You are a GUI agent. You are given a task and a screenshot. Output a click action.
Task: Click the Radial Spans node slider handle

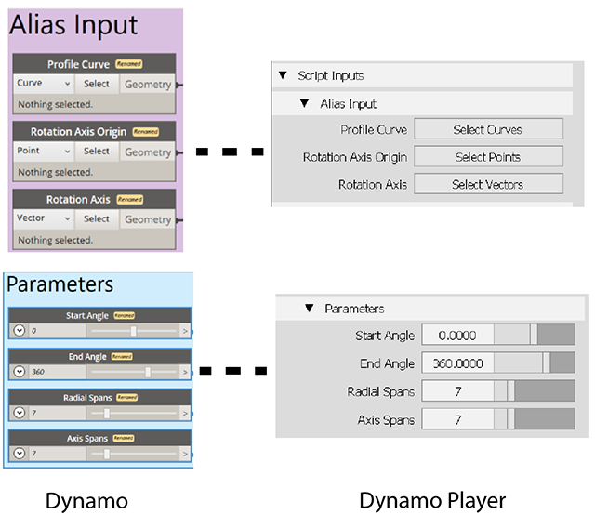107,413
